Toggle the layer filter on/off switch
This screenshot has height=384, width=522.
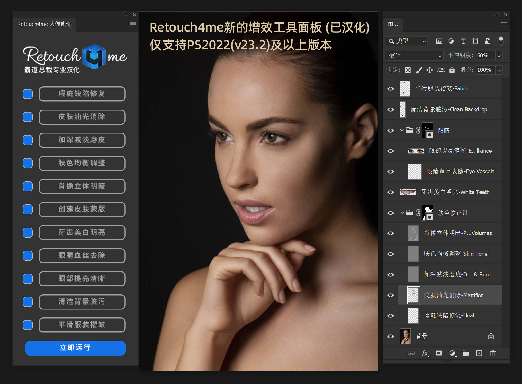pyautogui.click(x=501, y=41)
